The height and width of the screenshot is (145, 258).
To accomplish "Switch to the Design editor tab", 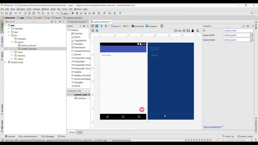I will pyautogui.click(x=72, y=132).
